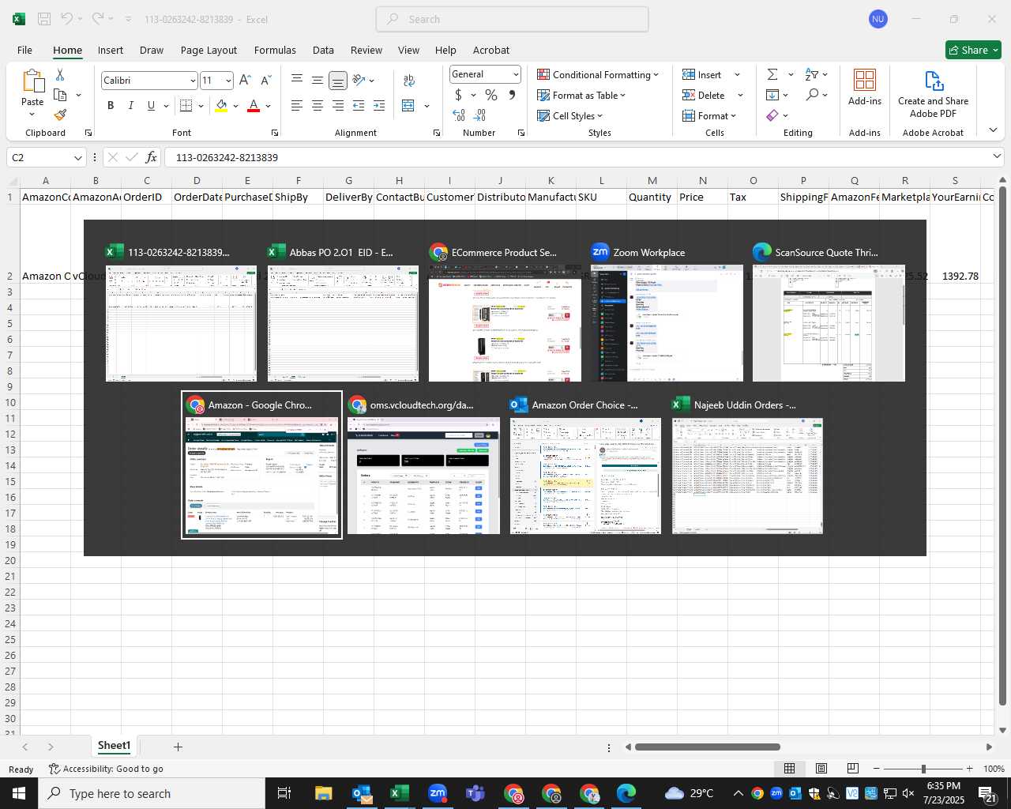The width and height of the screenshot is (1011, 809).
Task: Click the Borders icon
Action: [186, 105]
